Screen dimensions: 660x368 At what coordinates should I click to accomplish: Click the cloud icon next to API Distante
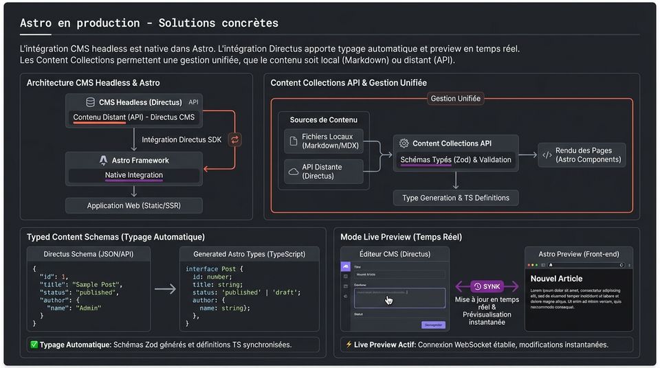294,172
